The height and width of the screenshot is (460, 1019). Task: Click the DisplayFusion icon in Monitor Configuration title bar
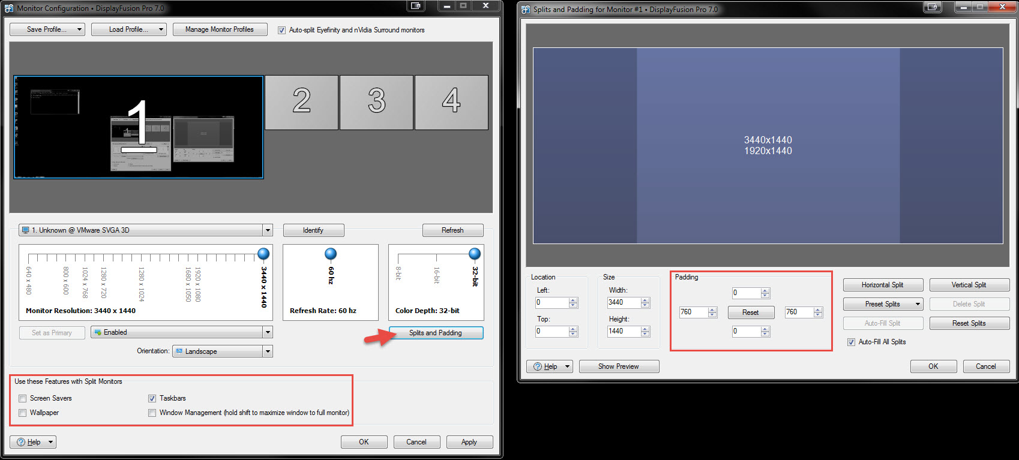(x=9, y=8)
